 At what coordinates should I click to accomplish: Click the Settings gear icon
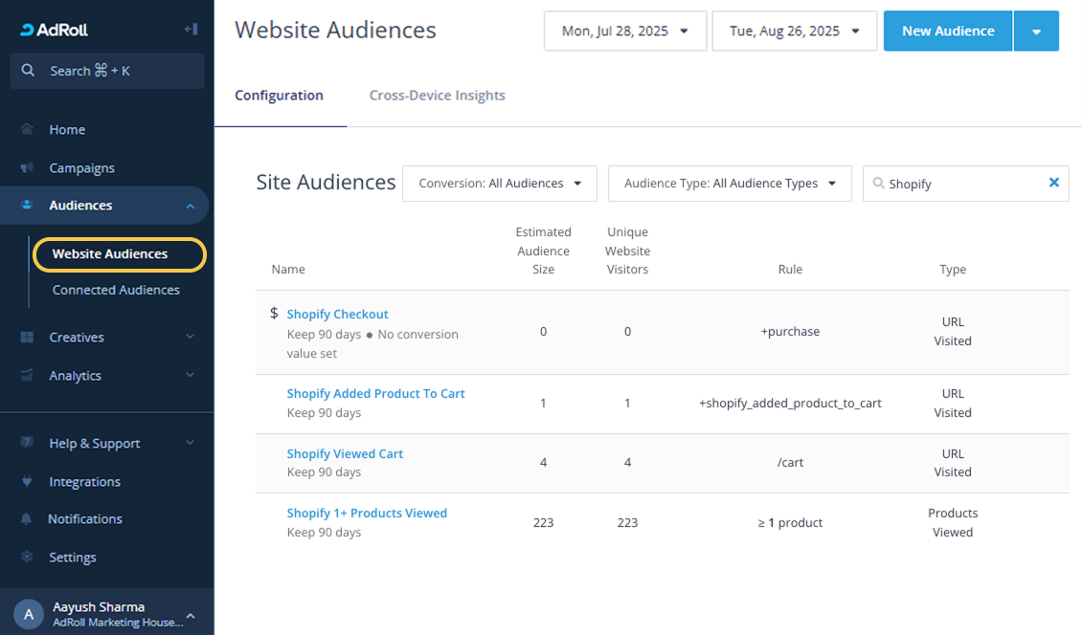pyautogui.click(x=27, y=558)
